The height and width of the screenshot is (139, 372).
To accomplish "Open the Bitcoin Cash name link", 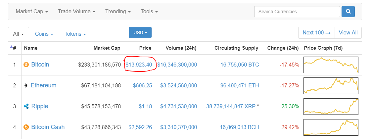I will pyautogui.click(x=48, y=127).
